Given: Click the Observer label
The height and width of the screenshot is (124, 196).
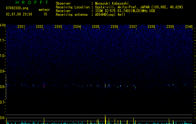Looking at the screenshot, I should [x=63, y=3].
